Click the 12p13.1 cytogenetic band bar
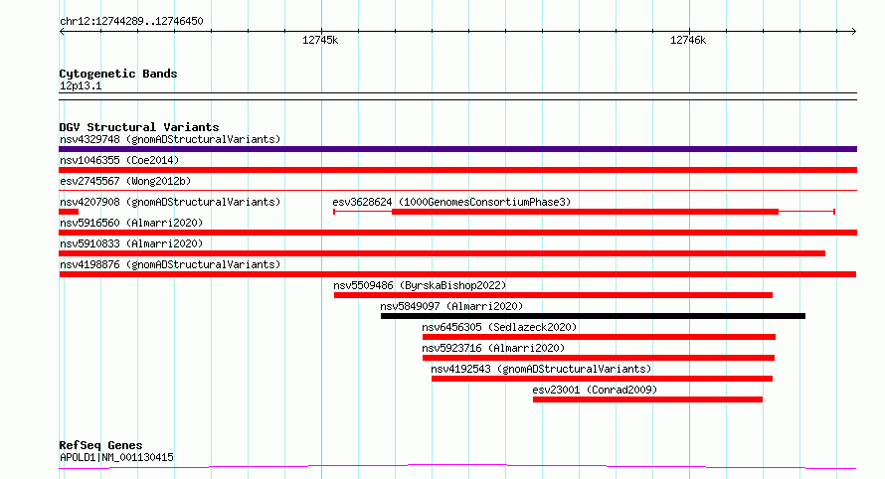 click(x=457, y=96)
